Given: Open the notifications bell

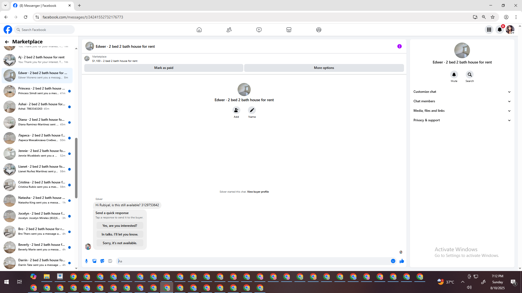Looking at the screenshot, I should tap(500, 30).
